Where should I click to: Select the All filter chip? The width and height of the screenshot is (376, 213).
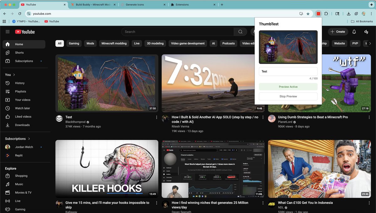click(60, 44)
